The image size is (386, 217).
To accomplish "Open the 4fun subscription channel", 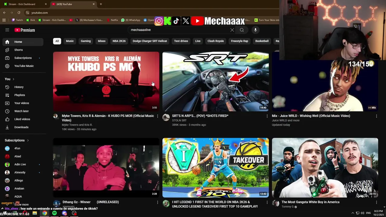I will click(23, 148).
